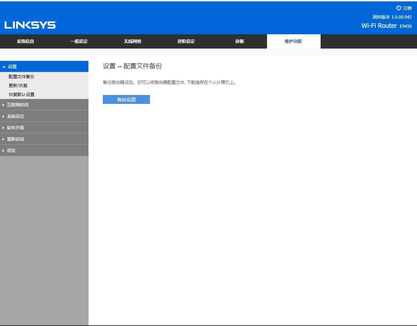This screenshot has width=417, height=326.
Task: Open the 进阶设定 tab
Action: pyautogui.click(x=186, y=41)
